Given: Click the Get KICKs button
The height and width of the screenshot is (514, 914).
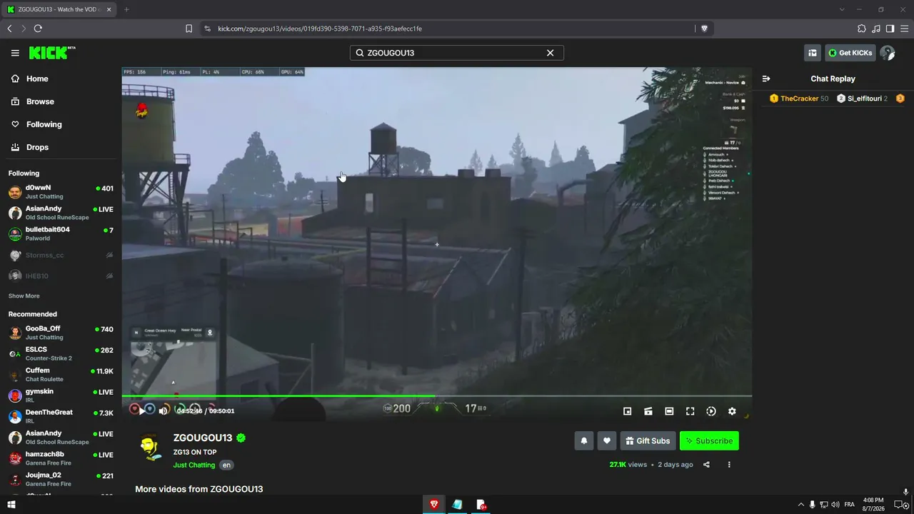Looking at the screenshot, I should point(850,53).
